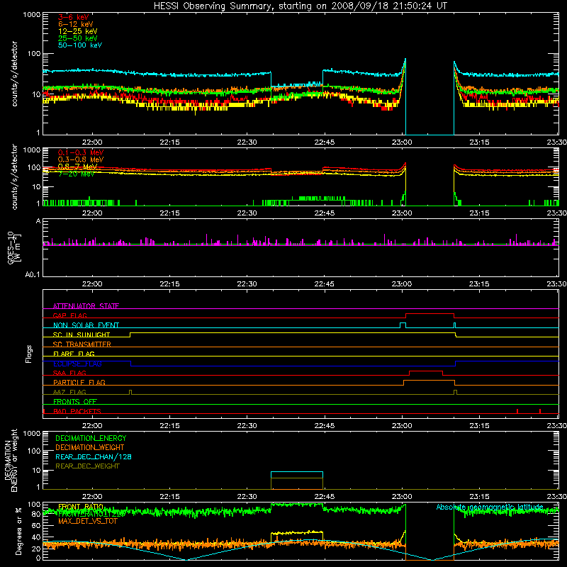Select the REAR_DEC_CHAN/128 legend entry
The image size is (567, 567).
pos(94,456)
